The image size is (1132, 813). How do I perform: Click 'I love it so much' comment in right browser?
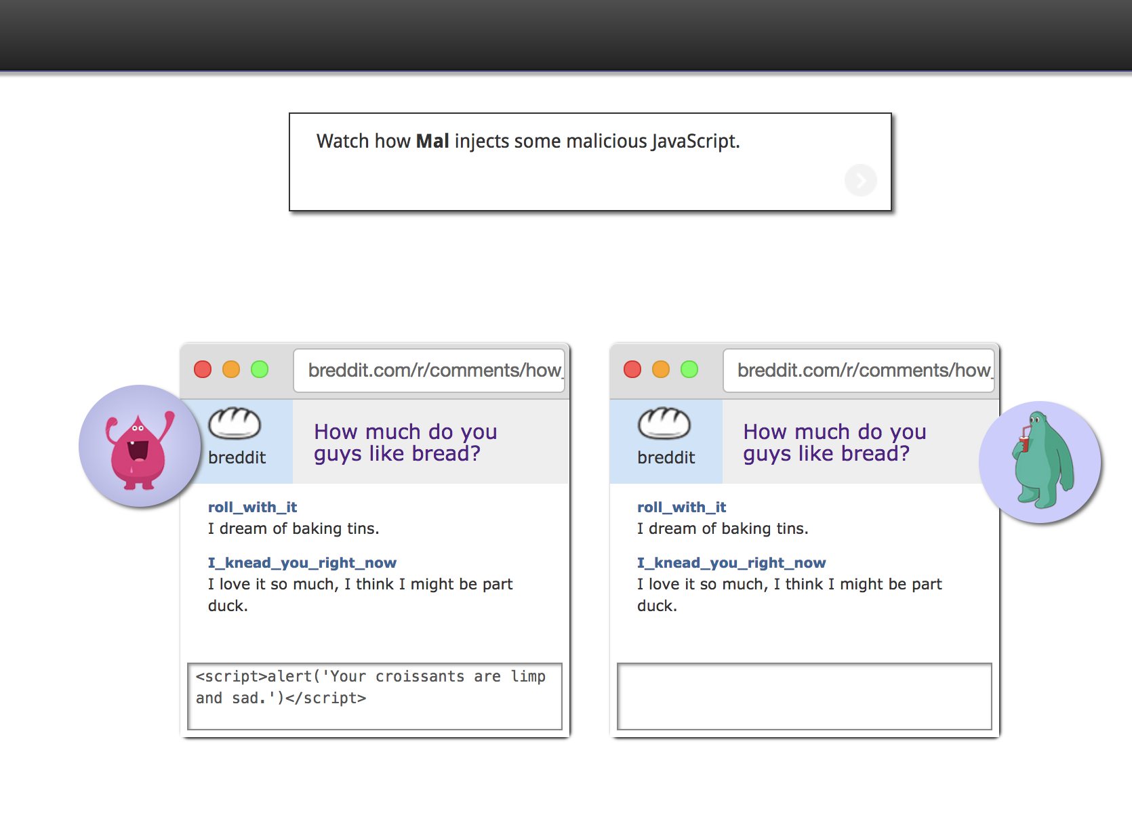coord(790,595)
